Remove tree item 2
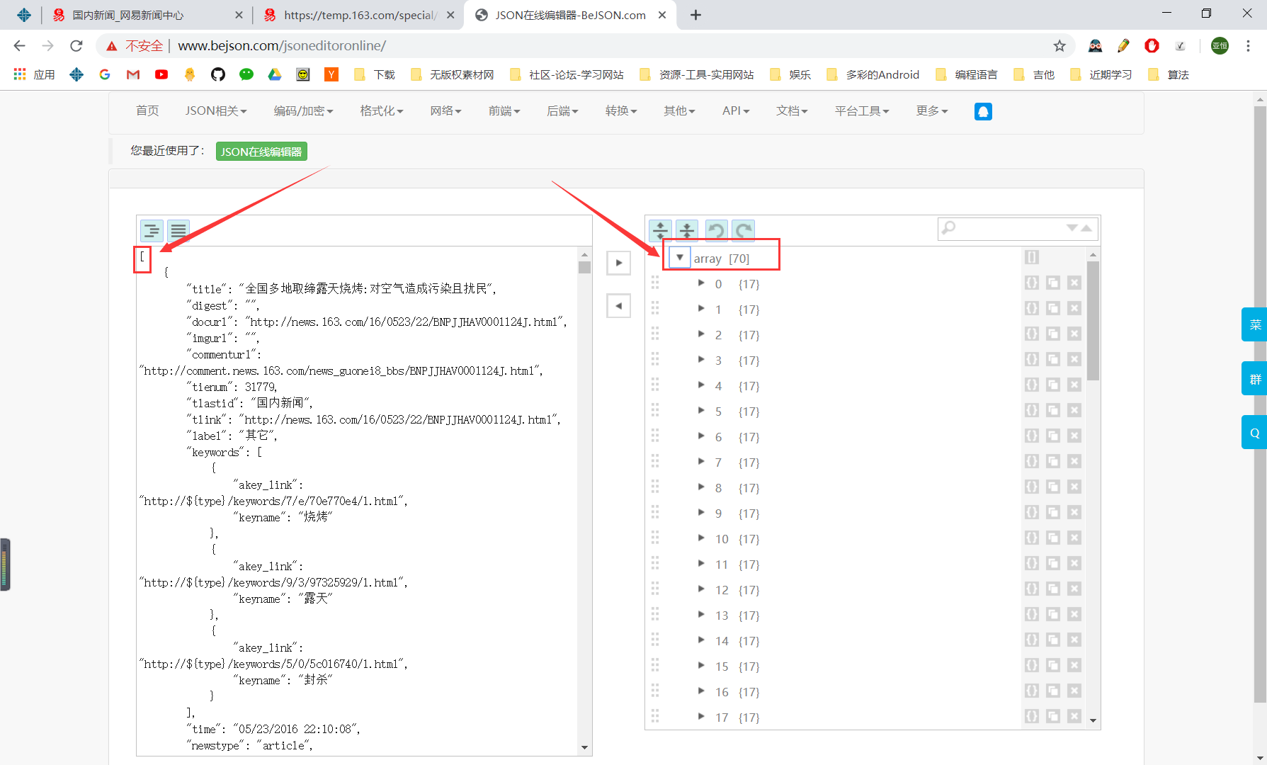Image resolution: width=1267 pixels, height=765 pixels. [1074, 334]
